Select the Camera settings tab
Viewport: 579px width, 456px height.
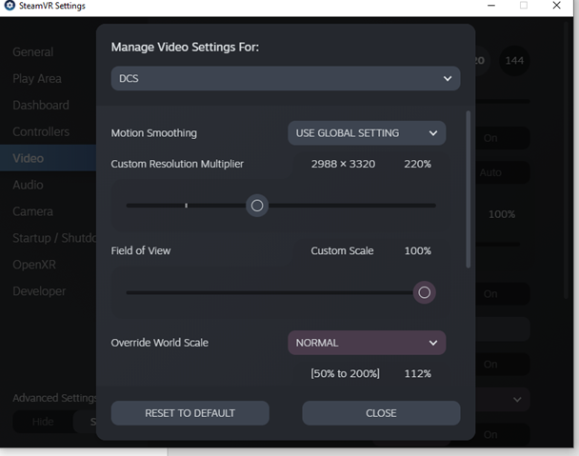[x=33, y=211]
